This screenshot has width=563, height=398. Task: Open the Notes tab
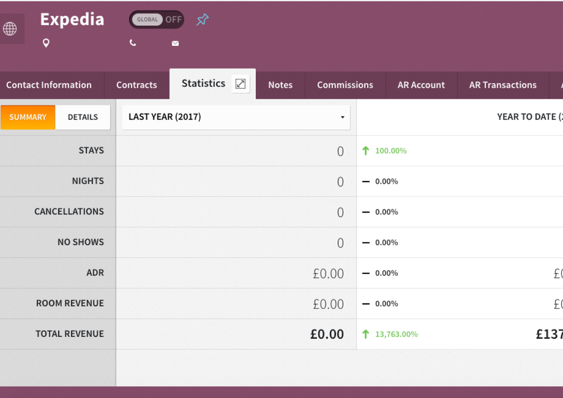pos(280,85)
